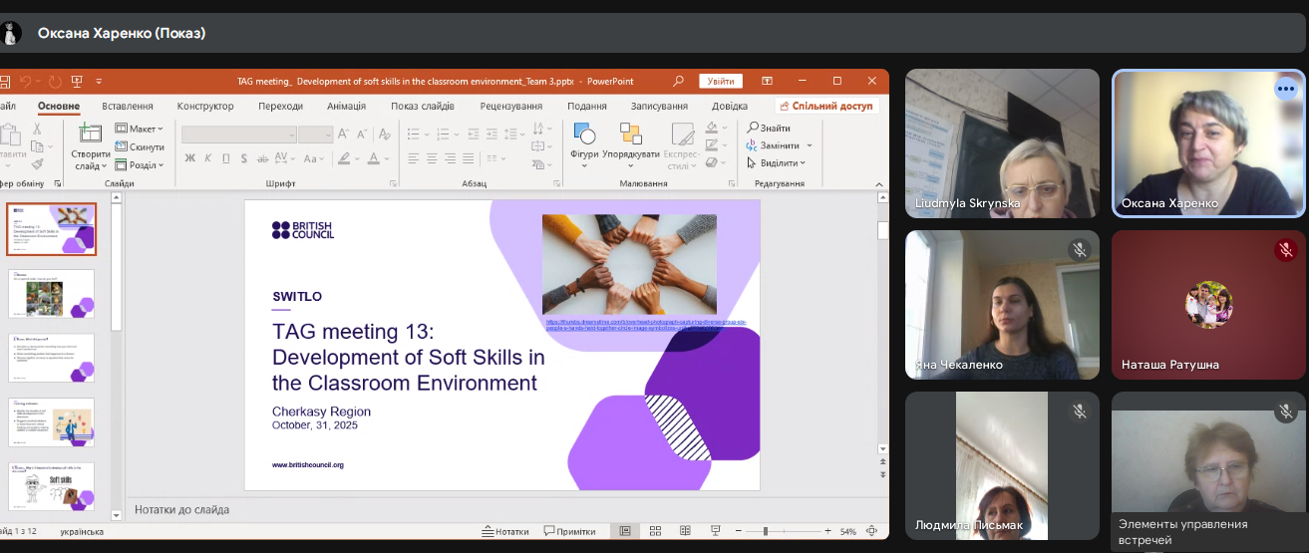Image resolution: width=1309 pixels, height=553 pixels.
Task: Toggle underline (П) formatting
Action: click(x=226, y=158)
